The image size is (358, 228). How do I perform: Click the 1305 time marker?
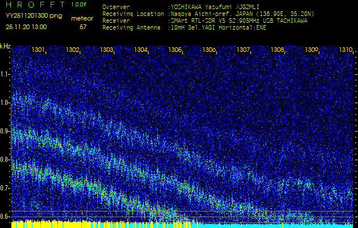click(x=175, y=50)
